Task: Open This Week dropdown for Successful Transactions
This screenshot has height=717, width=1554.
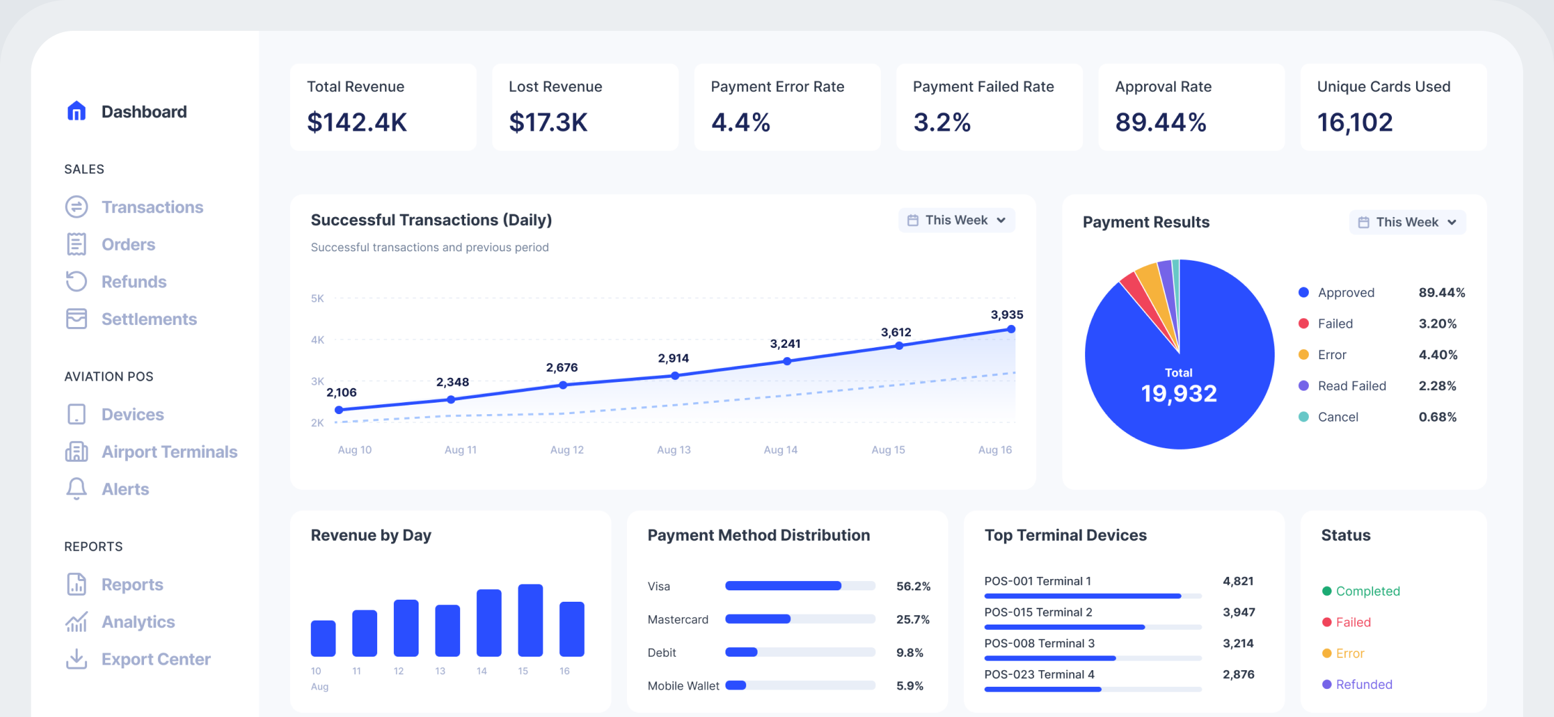Action: click(957, 220)
